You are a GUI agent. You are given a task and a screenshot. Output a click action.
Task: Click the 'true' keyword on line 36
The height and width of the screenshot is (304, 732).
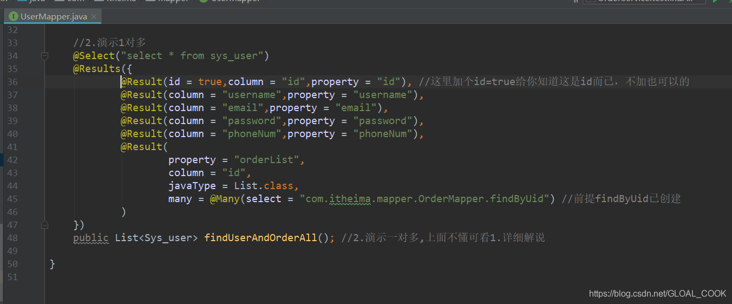pyautogui.click(x=210, y=82)
